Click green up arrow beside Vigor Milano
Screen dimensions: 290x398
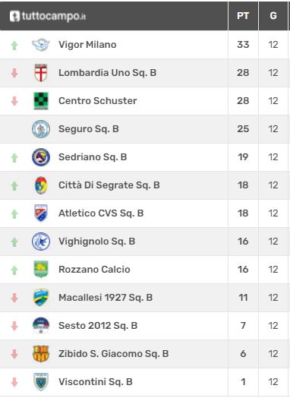tap(14, 46)
